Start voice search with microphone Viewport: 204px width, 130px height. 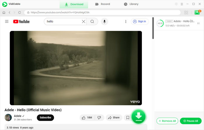pyautogui.click(x=104, y=22)
